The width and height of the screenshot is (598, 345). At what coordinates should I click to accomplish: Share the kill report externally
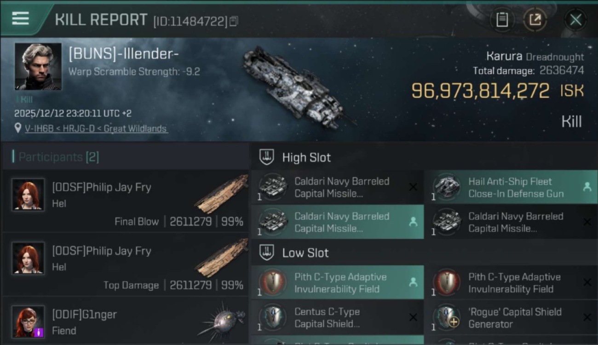tap(535, 20)
